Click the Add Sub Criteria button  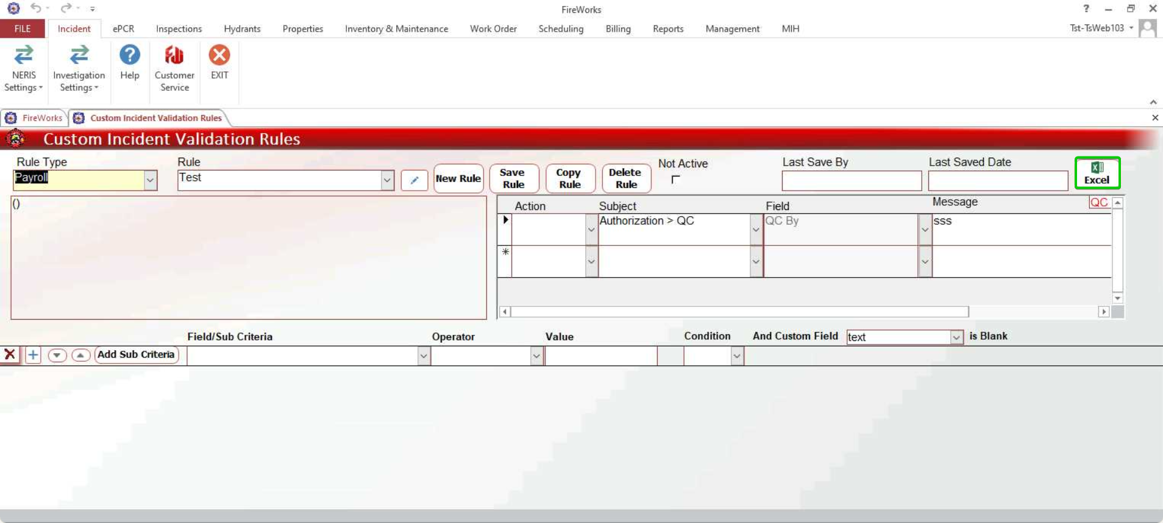click(136, 354)
